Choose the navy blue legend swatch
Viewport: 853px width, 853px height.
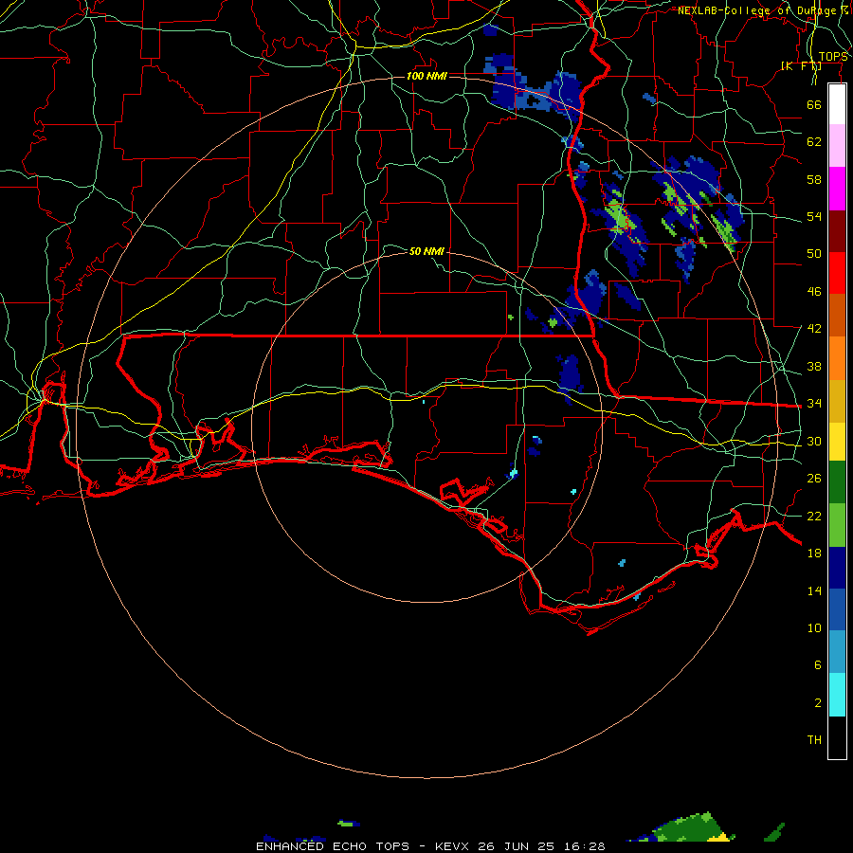point(837,568)
